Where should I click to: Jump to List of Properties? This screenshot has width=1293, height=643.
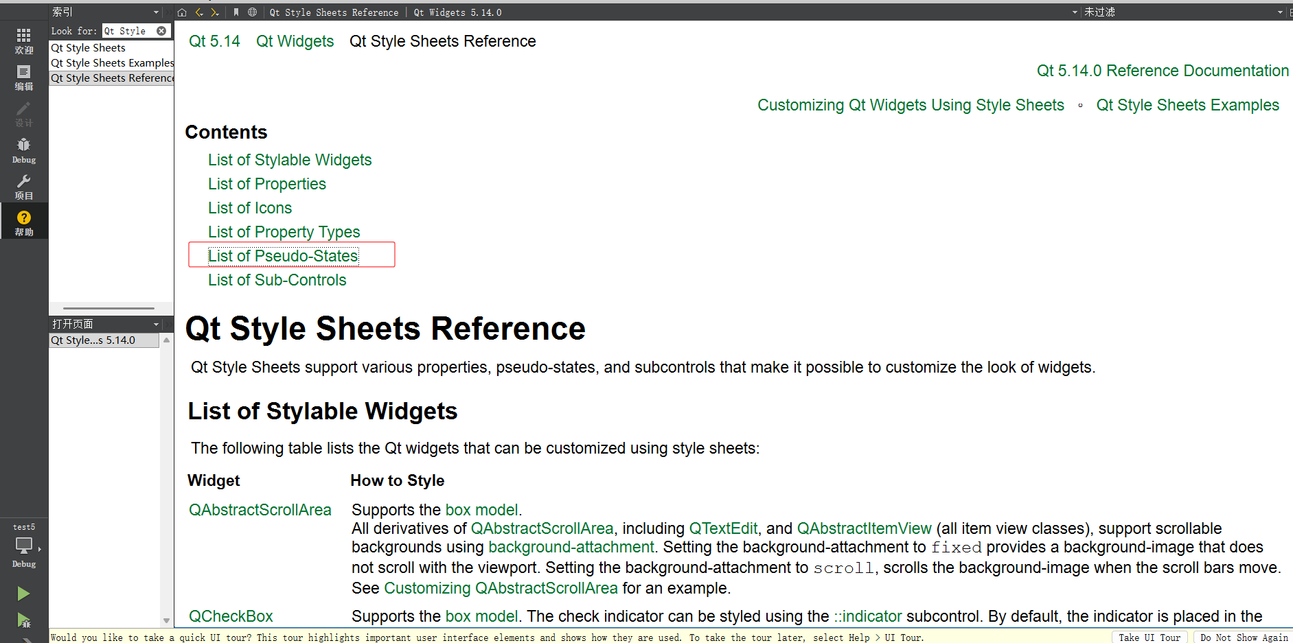[x=267, y=184]
